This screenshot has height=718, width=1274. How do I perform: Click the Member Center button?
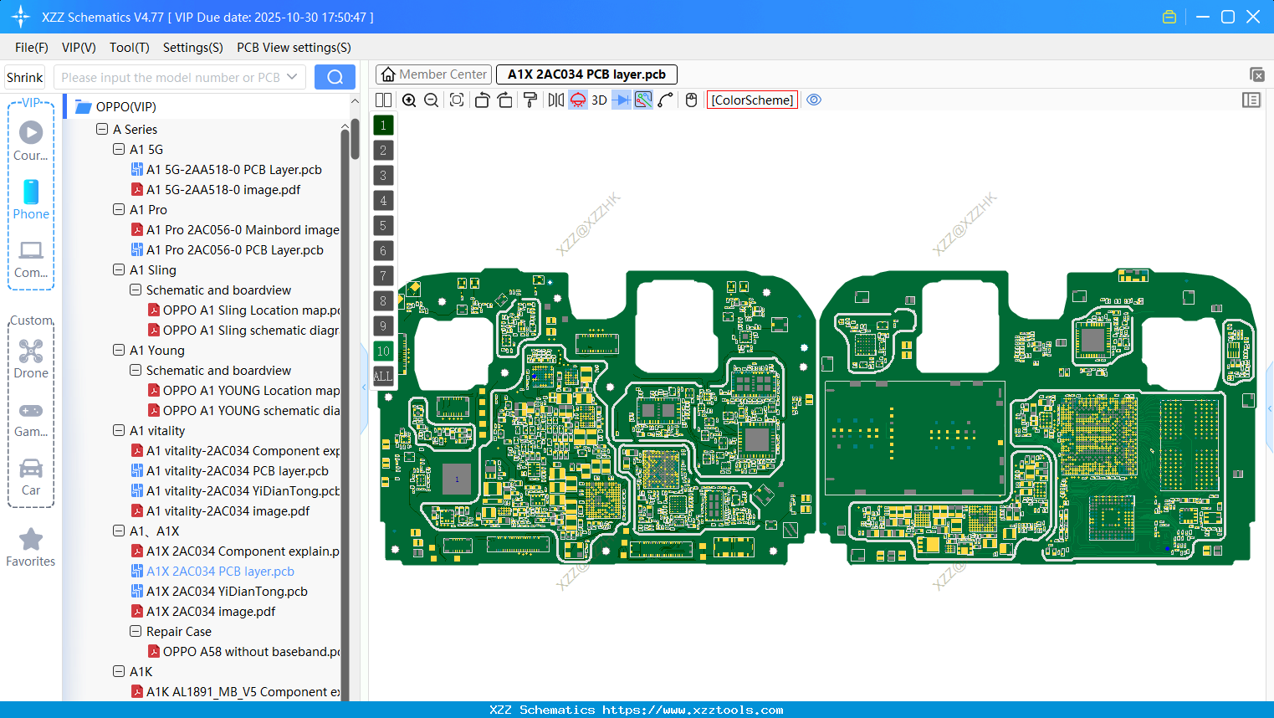(433, 74)
